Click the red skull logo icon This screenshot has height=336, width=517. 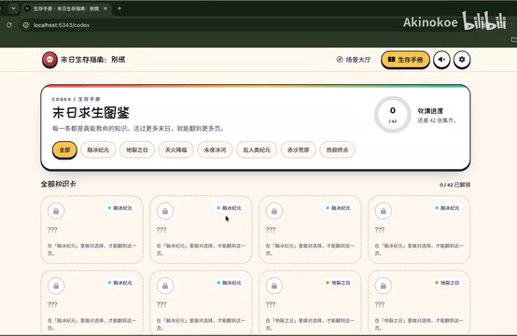click(49, 60)
